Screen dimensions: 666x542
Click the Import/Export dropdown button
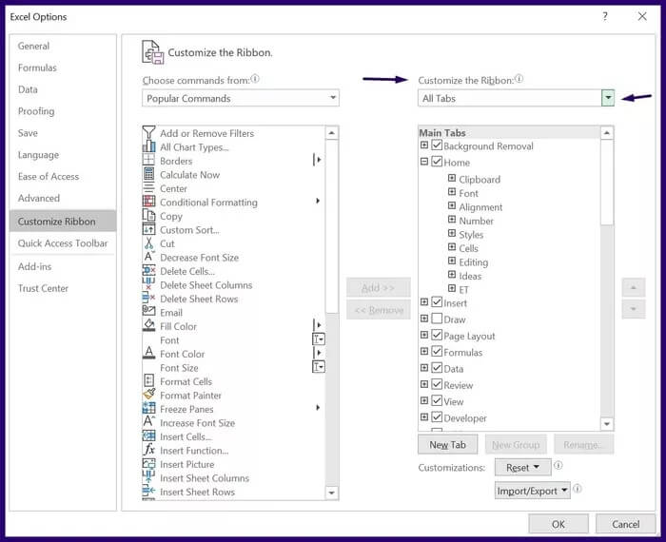click(533, 491)
